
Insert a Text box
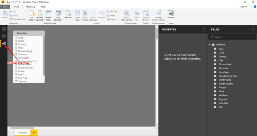pyautogui.click(x=112, y=12)
